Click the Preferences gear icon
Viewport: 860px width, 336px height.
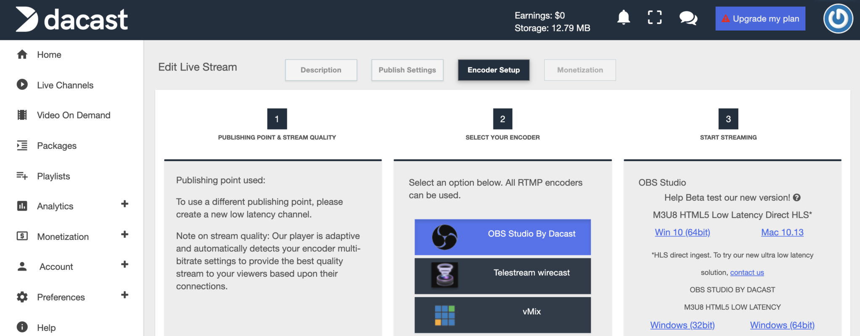click(x=22, y=297)
